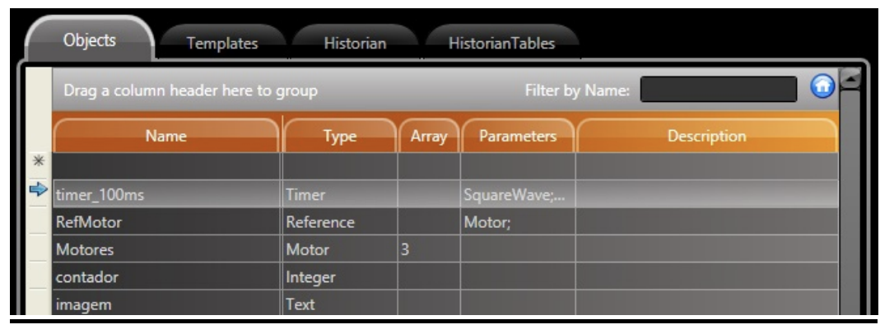The height and width of the screenshot is (334, 894).
Task: Select the timer_100ms row name cell
Action: (x=167, y=194)
